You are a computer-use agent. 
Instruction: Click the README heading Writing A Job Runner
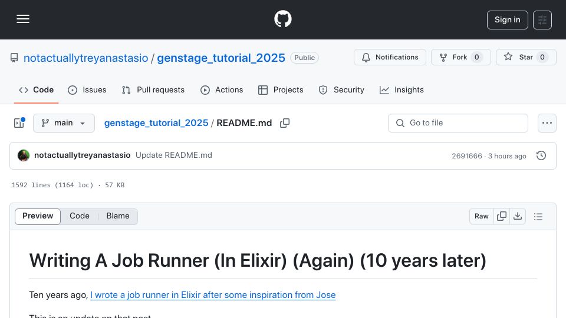[258, 261]
